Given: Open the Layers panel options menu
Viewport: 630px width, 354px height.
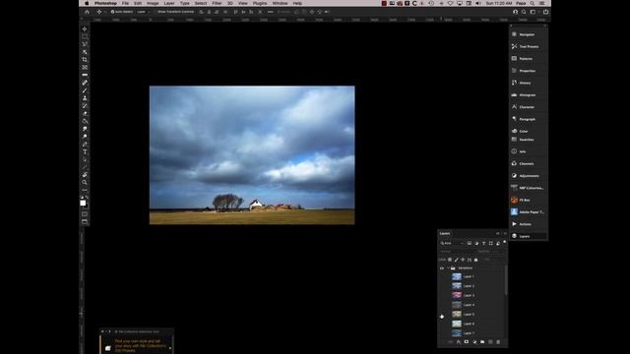Looking at the screenshot, I should [x=505, y=233].
